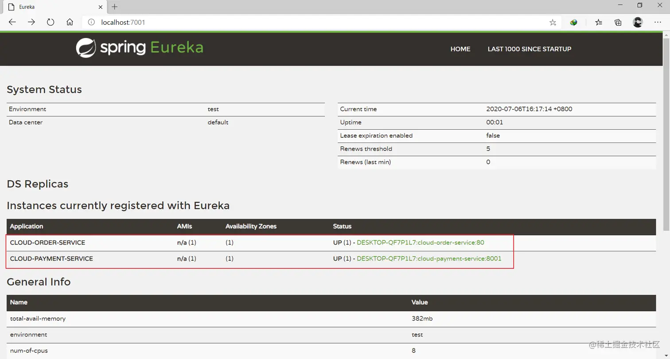Open the favorites list icon
This screenshot has width=670, height=359.
(599, 23)
